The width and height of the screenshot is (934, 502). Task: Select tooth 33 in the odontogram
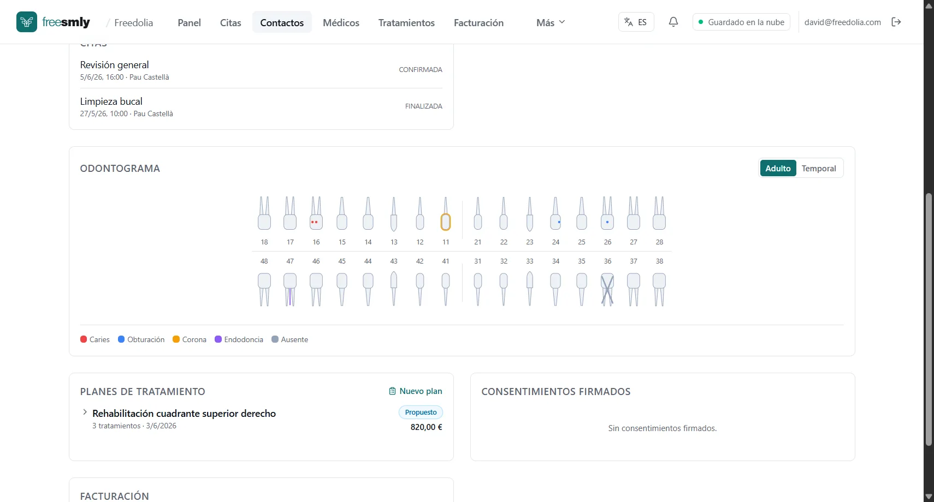pos(530,289)
